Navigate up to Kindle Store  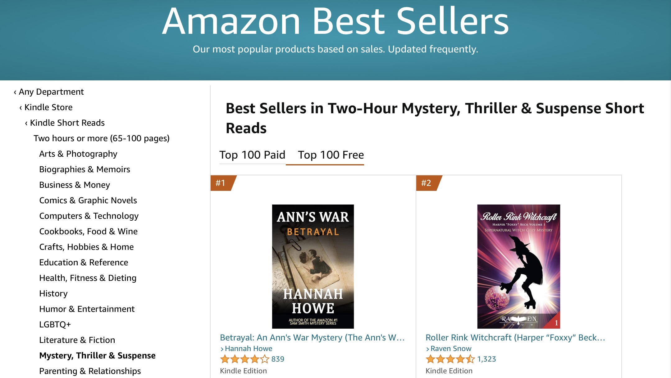pyautogui.click(x=48, y=107)
